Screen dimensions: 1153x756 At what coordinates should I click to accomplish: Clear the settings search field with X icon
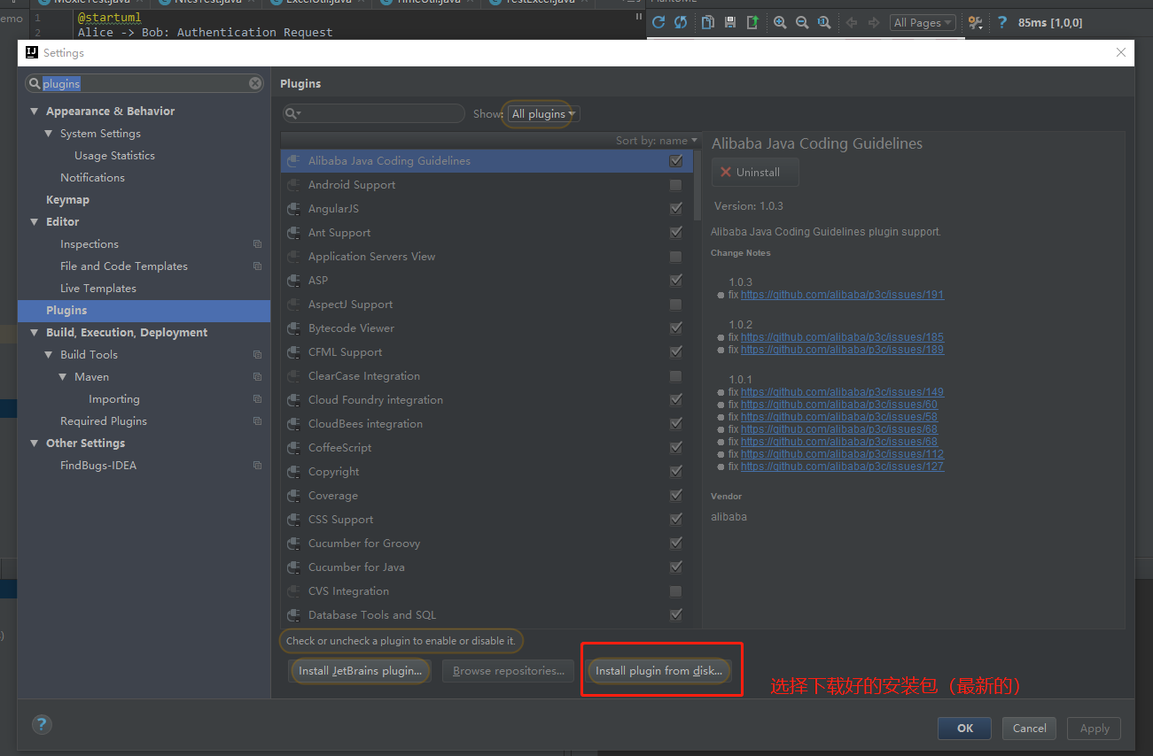(255, 83)
